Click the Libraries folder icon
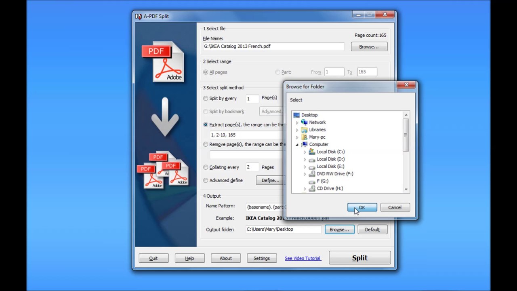The width and height of the screenshot is (517, 291). [304, 130]
